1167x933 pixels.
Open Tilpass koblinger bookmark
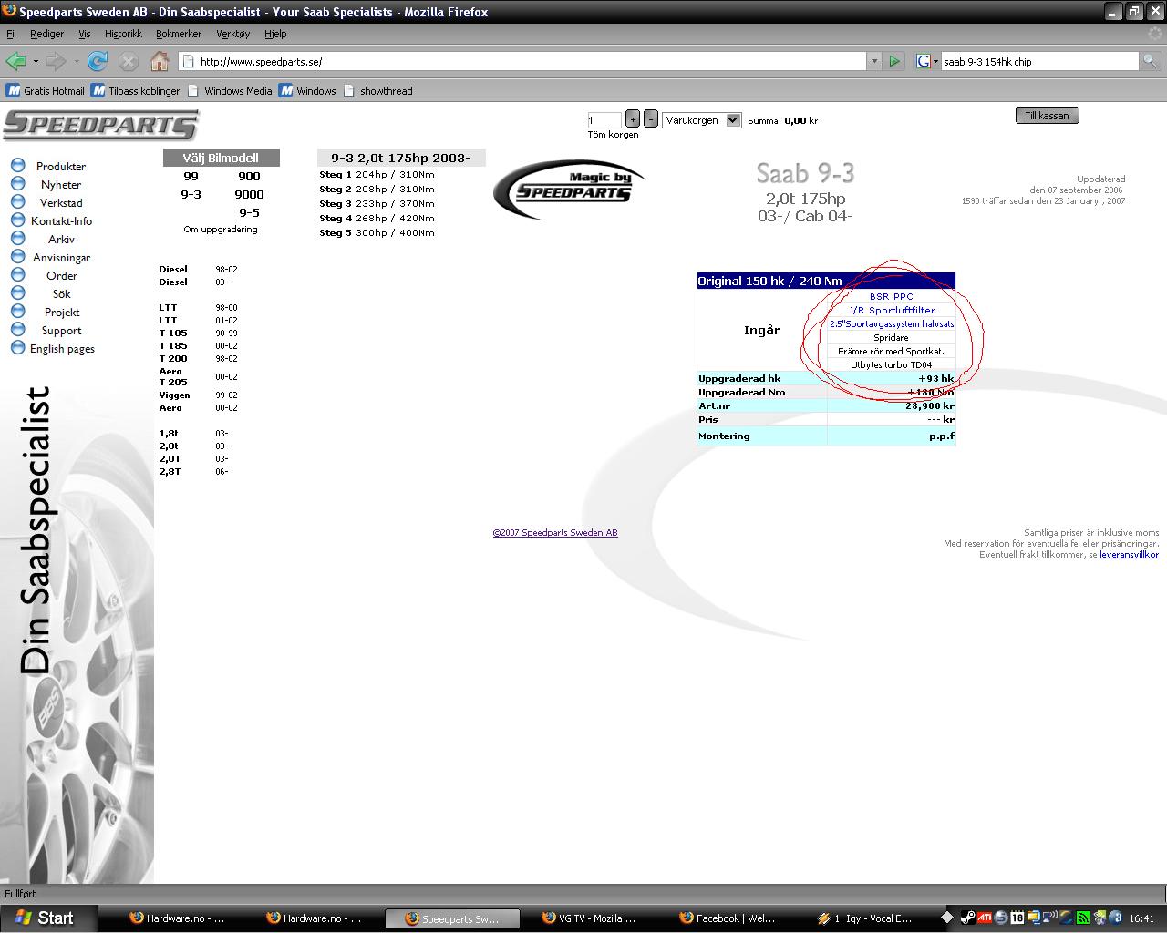136,91
